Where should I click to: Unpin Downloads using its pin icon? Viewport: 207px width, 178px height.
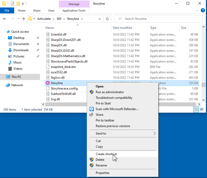point(38,50)
